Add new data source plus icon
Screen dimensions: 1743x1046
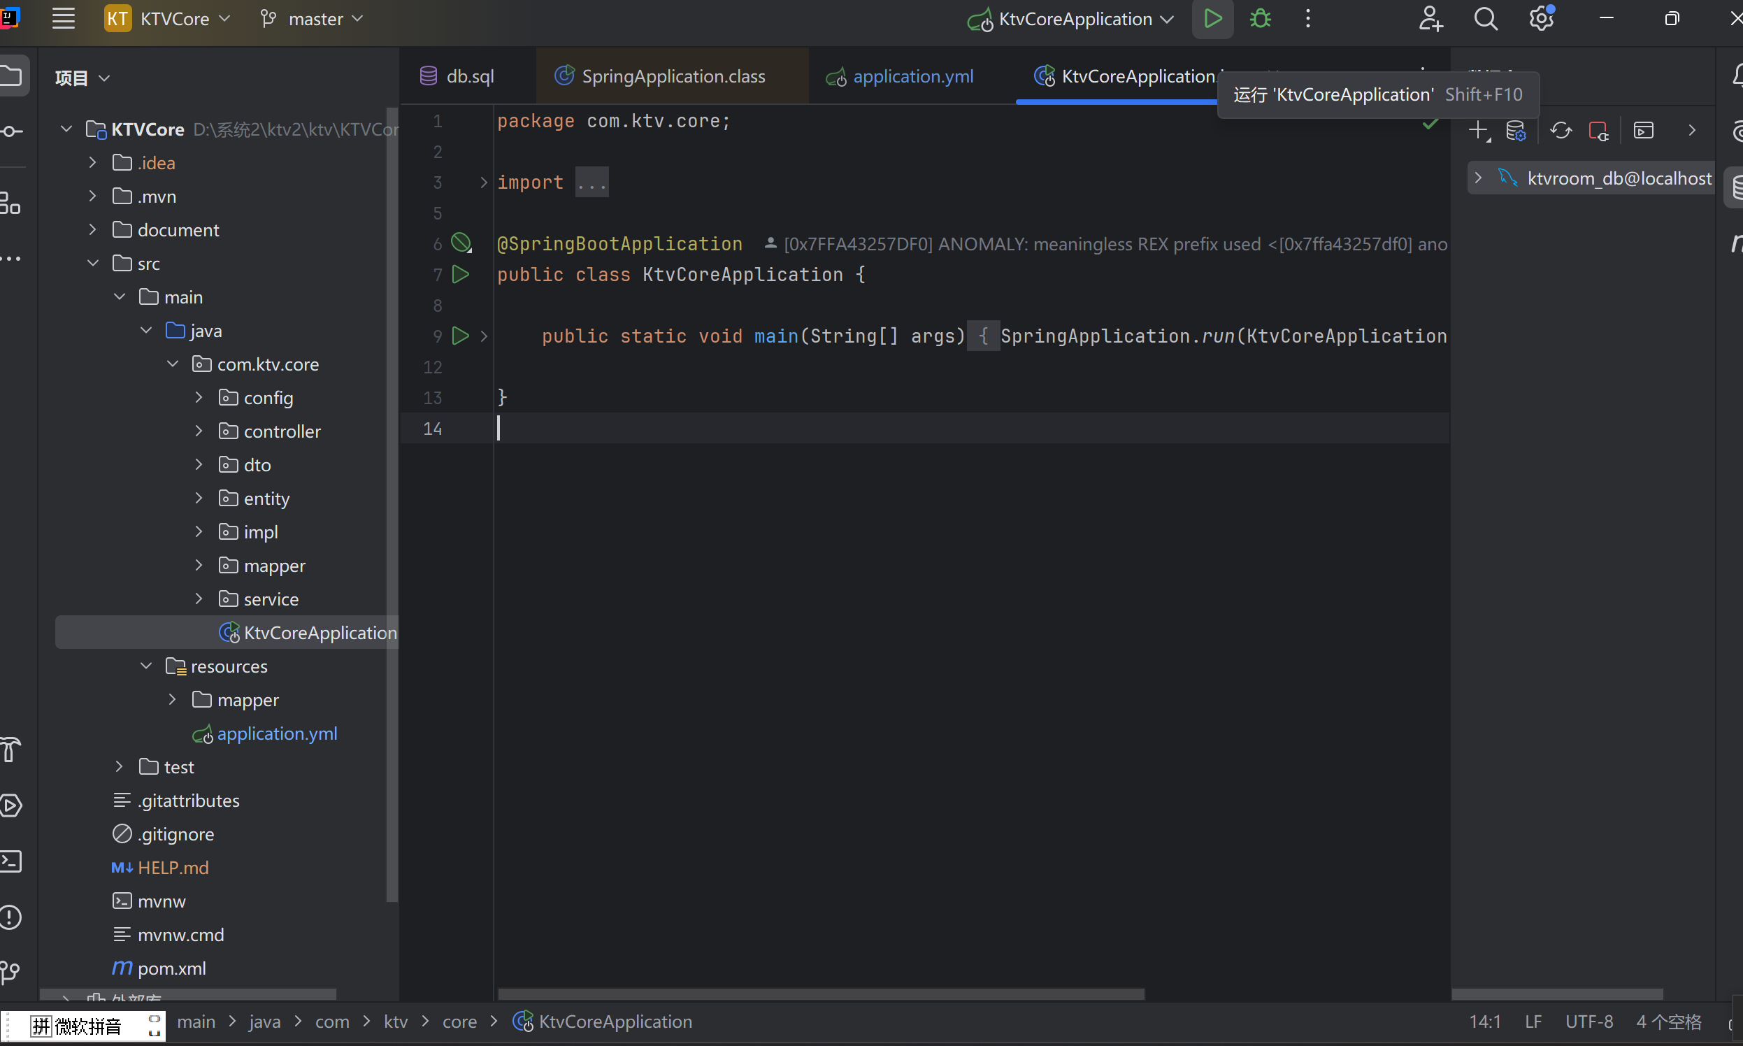point(1479,130)
